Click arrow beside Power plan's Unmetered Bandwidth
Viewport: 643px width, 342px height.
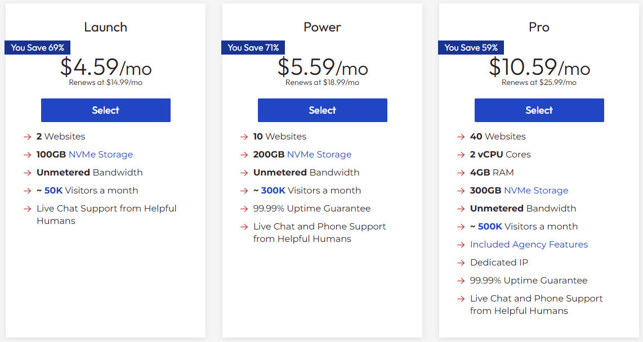tap(244, 173)
